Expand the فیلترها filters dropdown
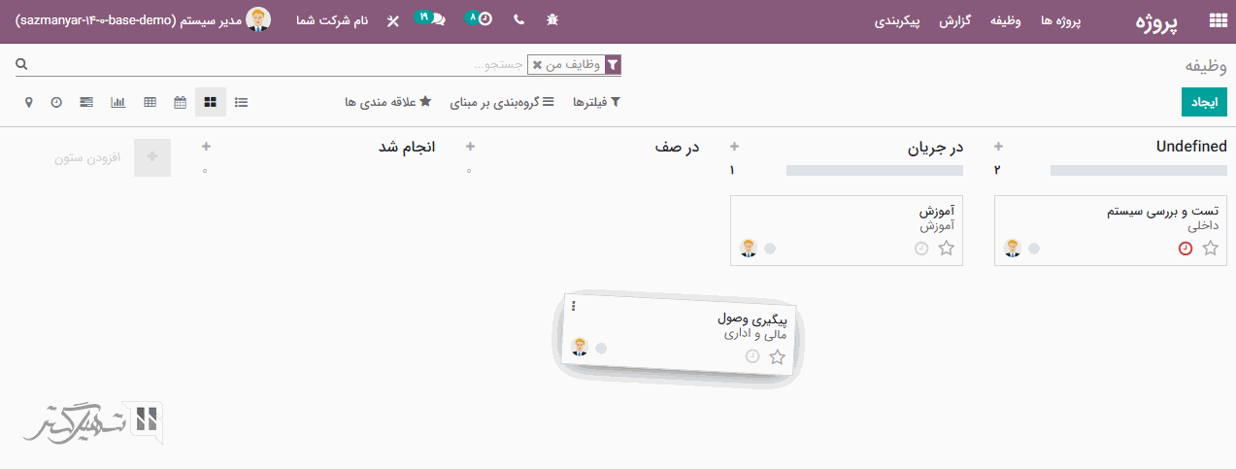The width and height of the screenshot is (1236, 469). pyautogui.click(x=596, y=102)
